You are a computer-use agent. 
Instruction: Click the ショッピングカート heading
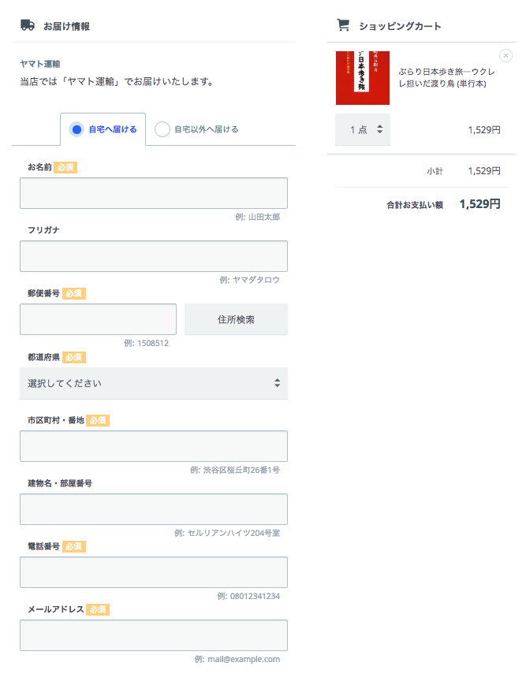click(x=401, y=26)
